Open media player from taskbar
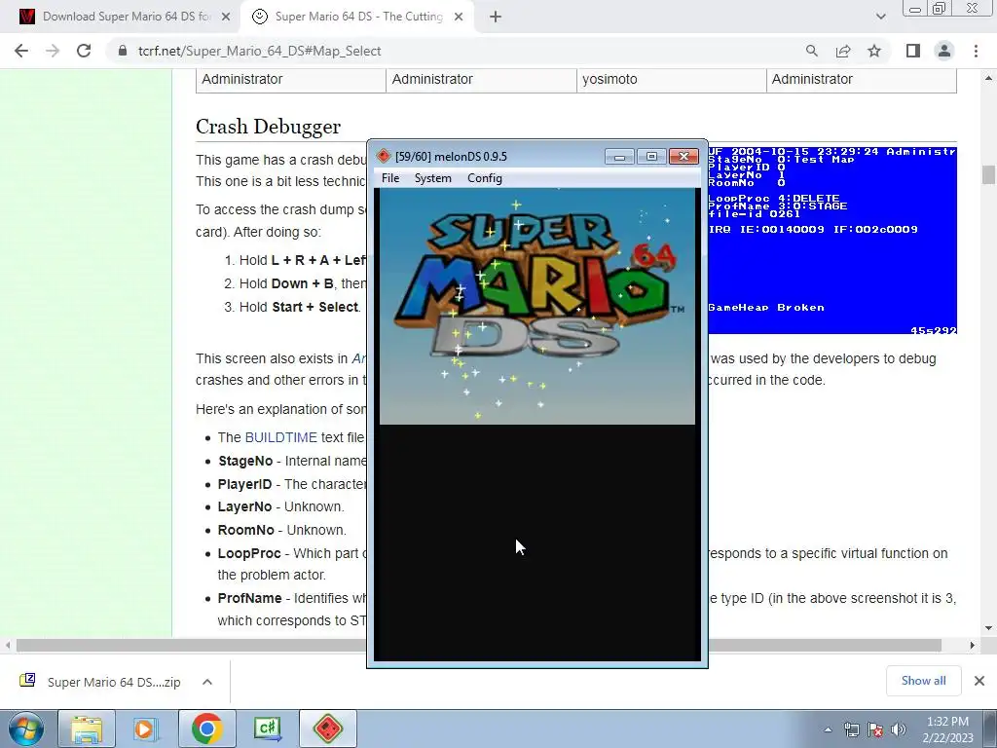The height and width of the screenshot is (748, 997). click(145, 729)
